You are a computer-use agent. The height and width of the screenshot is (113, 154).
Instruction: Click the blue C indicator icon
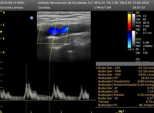coord(32,18)
